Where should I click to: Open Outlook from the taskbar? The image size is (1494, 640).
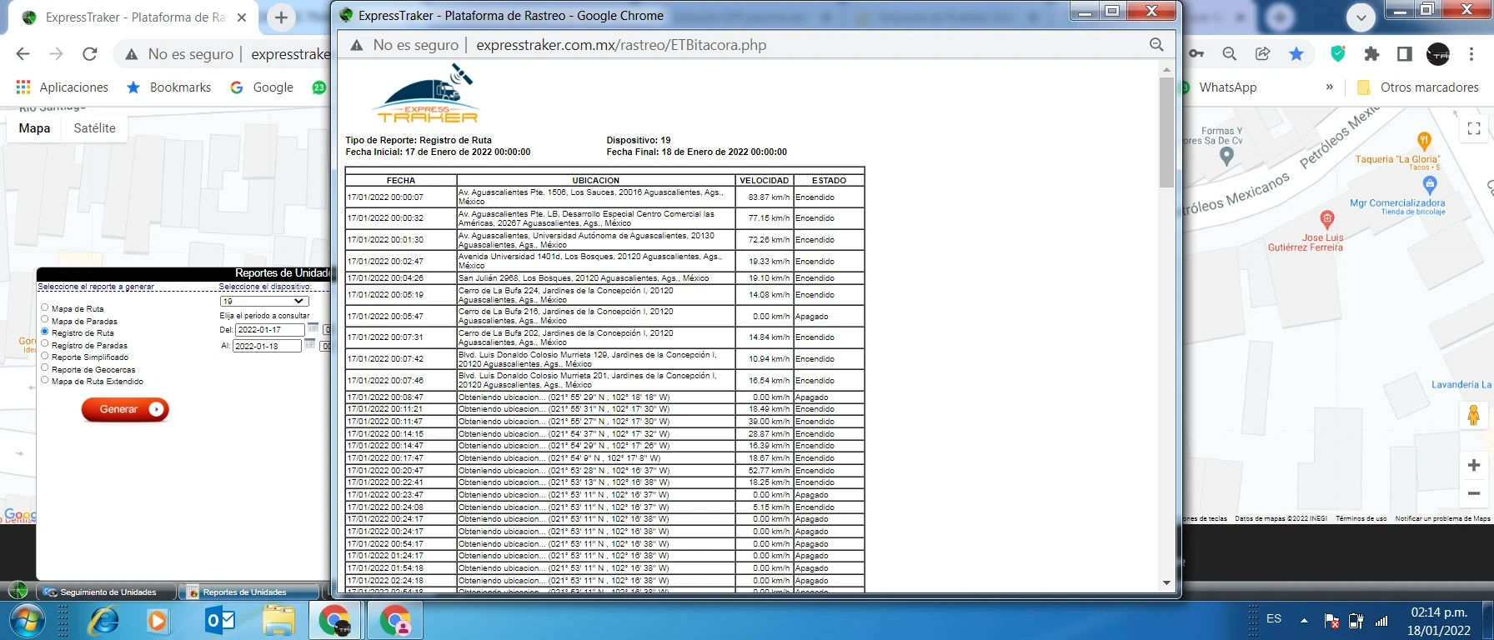220,622
